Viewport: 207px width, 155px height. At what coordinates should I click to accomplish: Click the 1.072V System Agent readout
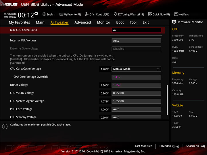(105, 102)
